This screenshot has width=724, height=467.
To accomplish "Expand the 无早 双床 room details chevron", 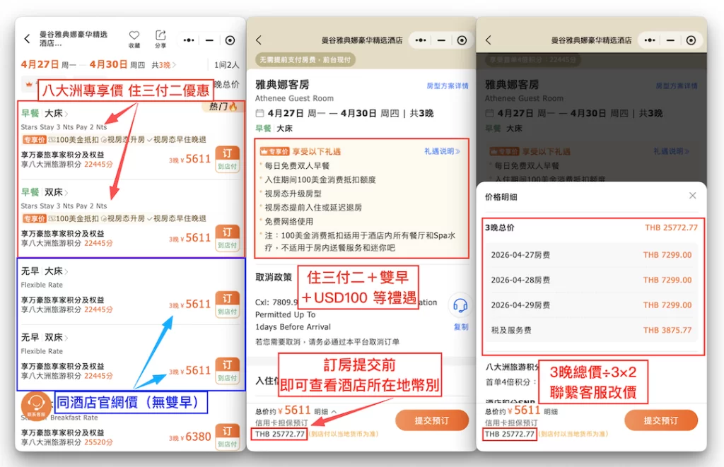I will coord(67,338).
